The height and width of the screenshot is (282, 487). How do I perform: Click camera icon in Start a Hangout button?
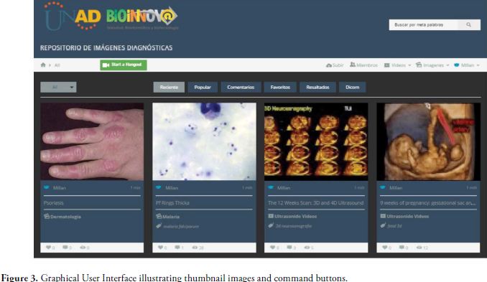click(106, 65)
